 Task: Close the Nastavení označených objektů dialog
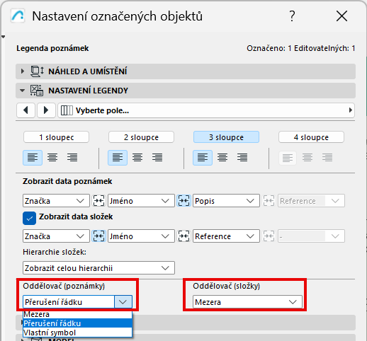point(341,16)
